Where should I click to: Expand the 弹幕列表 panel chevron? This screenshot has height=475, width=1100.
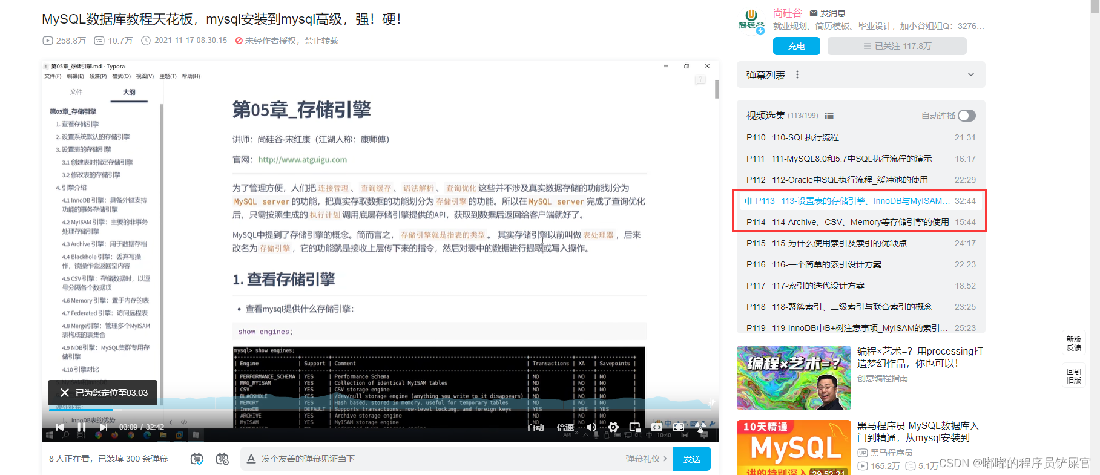[x=971, y=75]
